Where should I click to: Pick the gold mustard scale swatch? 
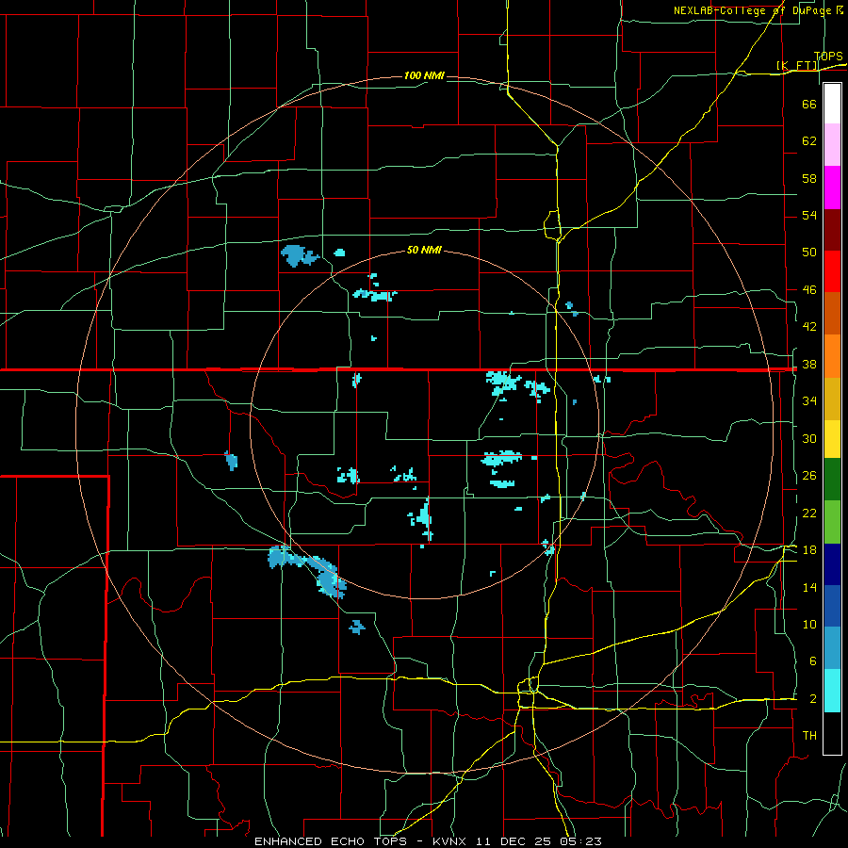832,398
